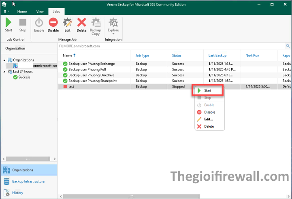Click the green success icon of Phuong Exchange job
Screen dimensions: 292x199
point(65,64)
